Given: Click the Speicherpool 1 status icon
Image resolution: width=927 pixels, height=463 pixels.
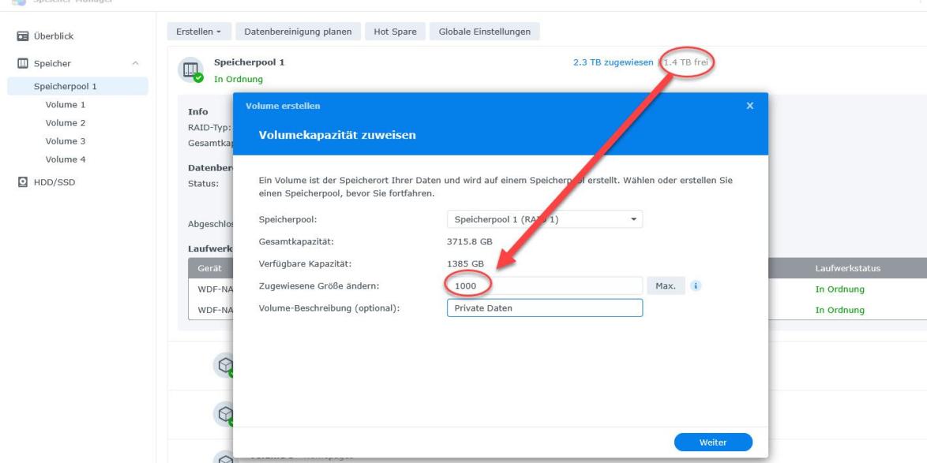Looking at the screenshot, I should pos(192,71).
